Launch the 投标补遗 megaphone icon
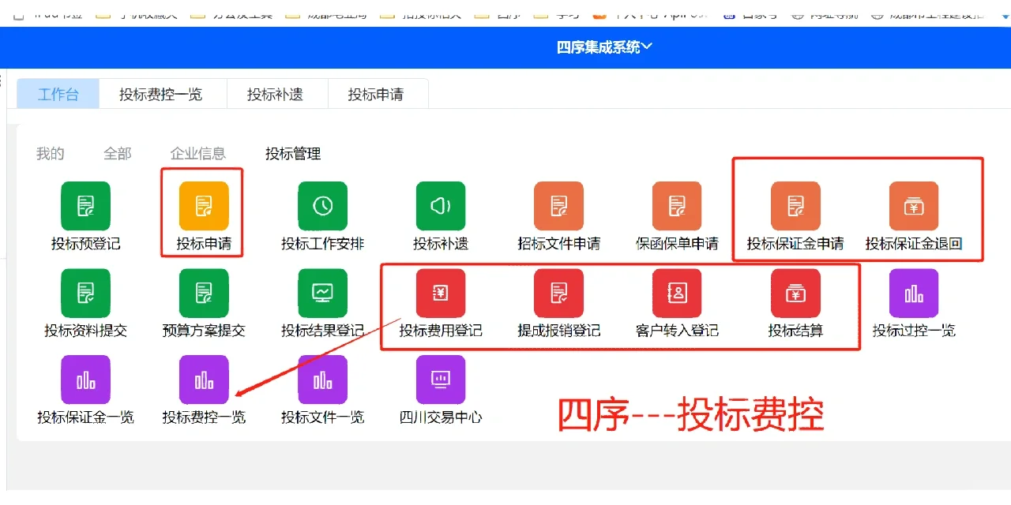Viewport: 1011px width, 505px height. tap(440, 206)
